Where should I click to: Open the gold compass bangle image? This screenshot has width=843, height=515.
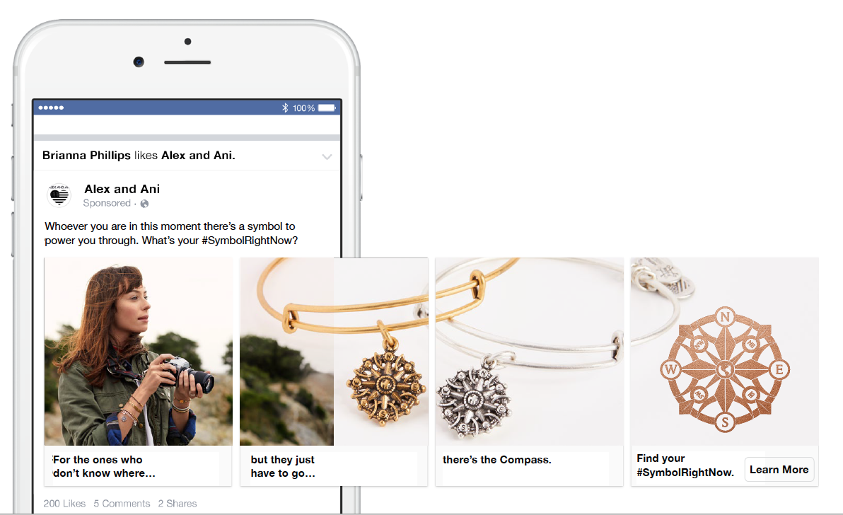[x=334, y=351]
